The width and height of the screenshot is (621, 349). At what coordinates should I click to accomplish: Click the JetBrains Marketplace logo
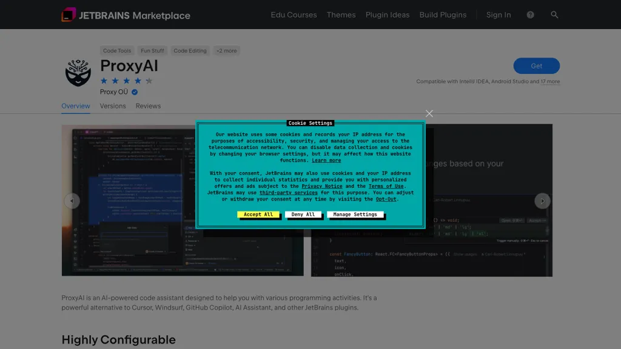point(126,14)
